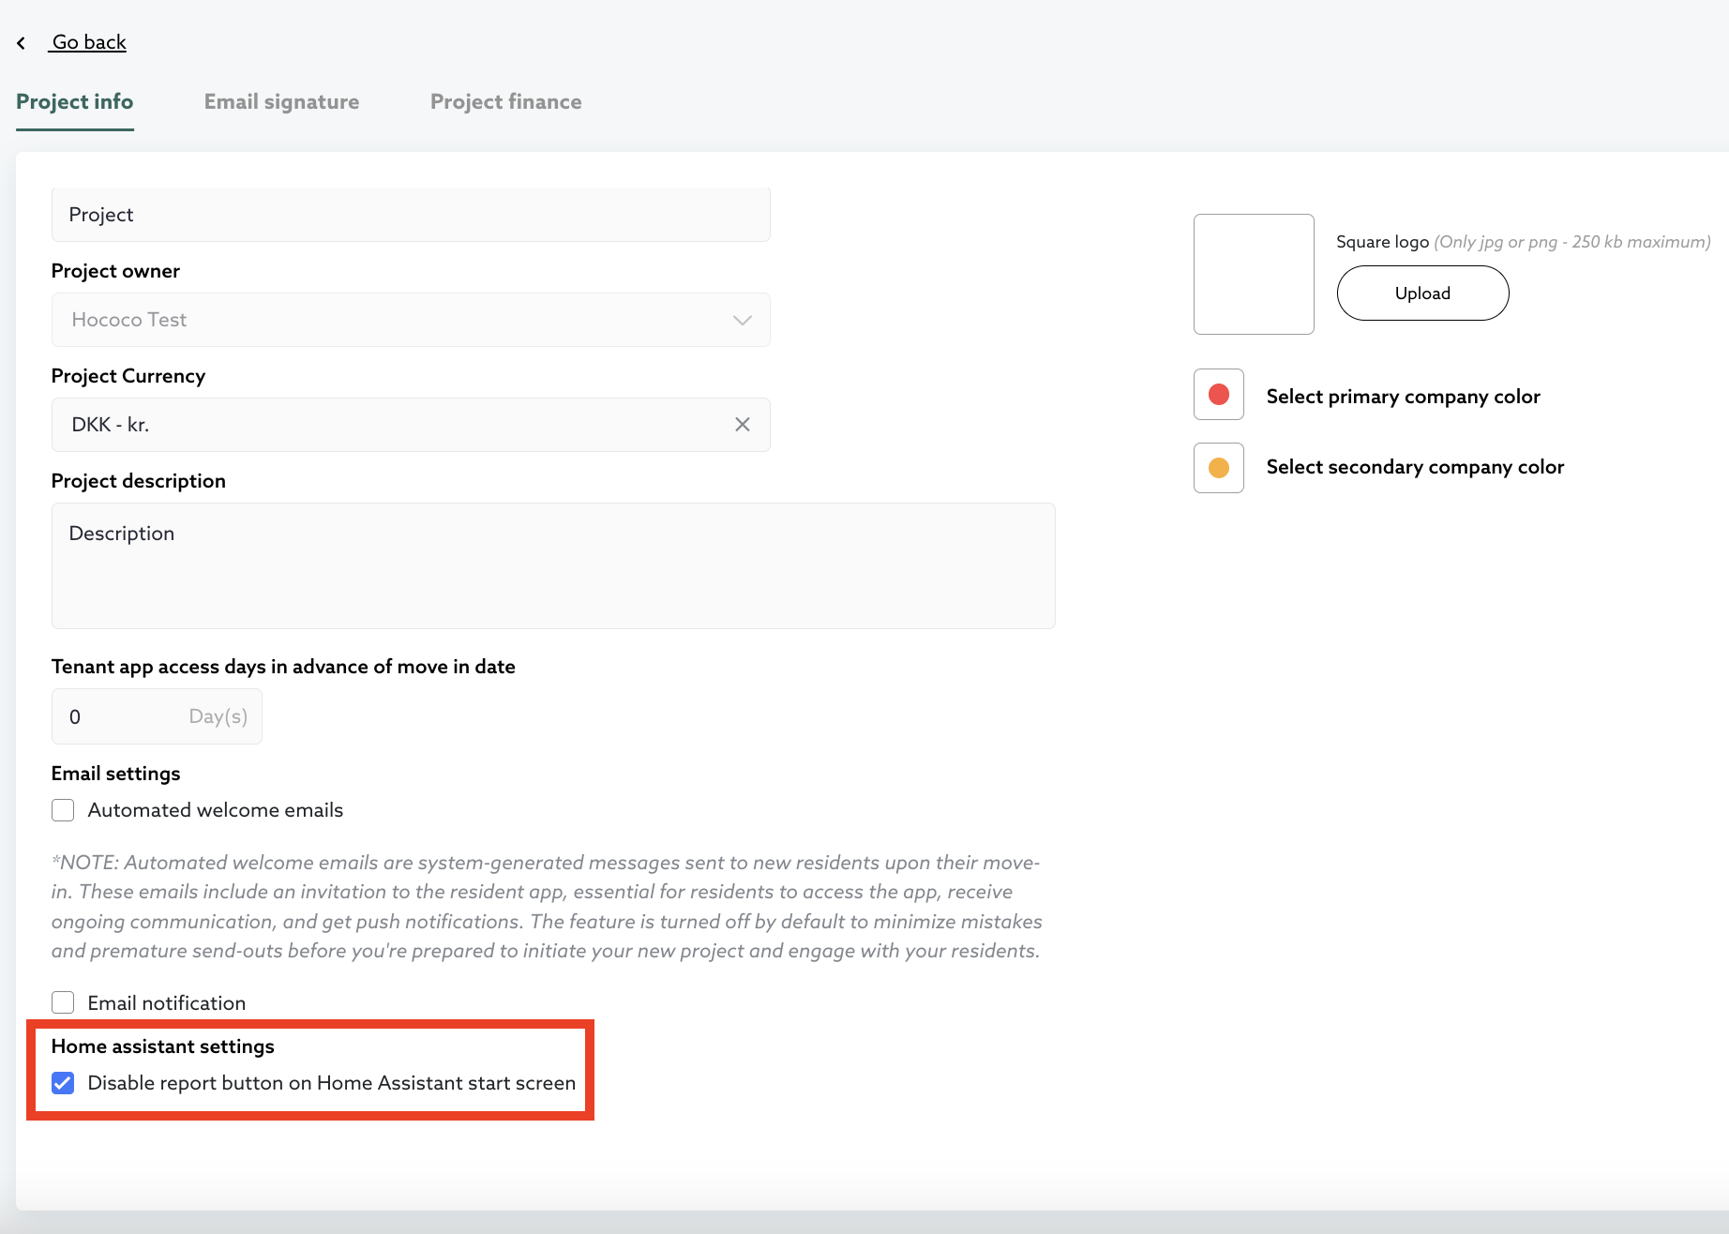Pick the red primary company color swatch
The width and height of the screenshot is (1729, 1234).
[x=1218, y=395]
